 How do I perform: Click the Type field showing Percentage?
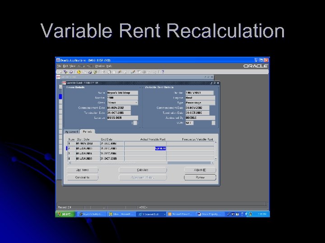point(200,103)
